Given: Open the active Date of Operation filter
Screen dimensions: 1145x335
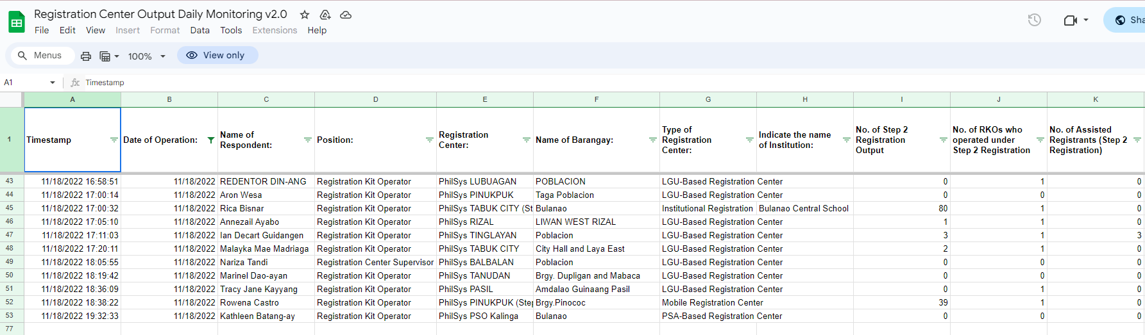Looking at the screenshot, I should pyautogui.click(x=210, y=140).
